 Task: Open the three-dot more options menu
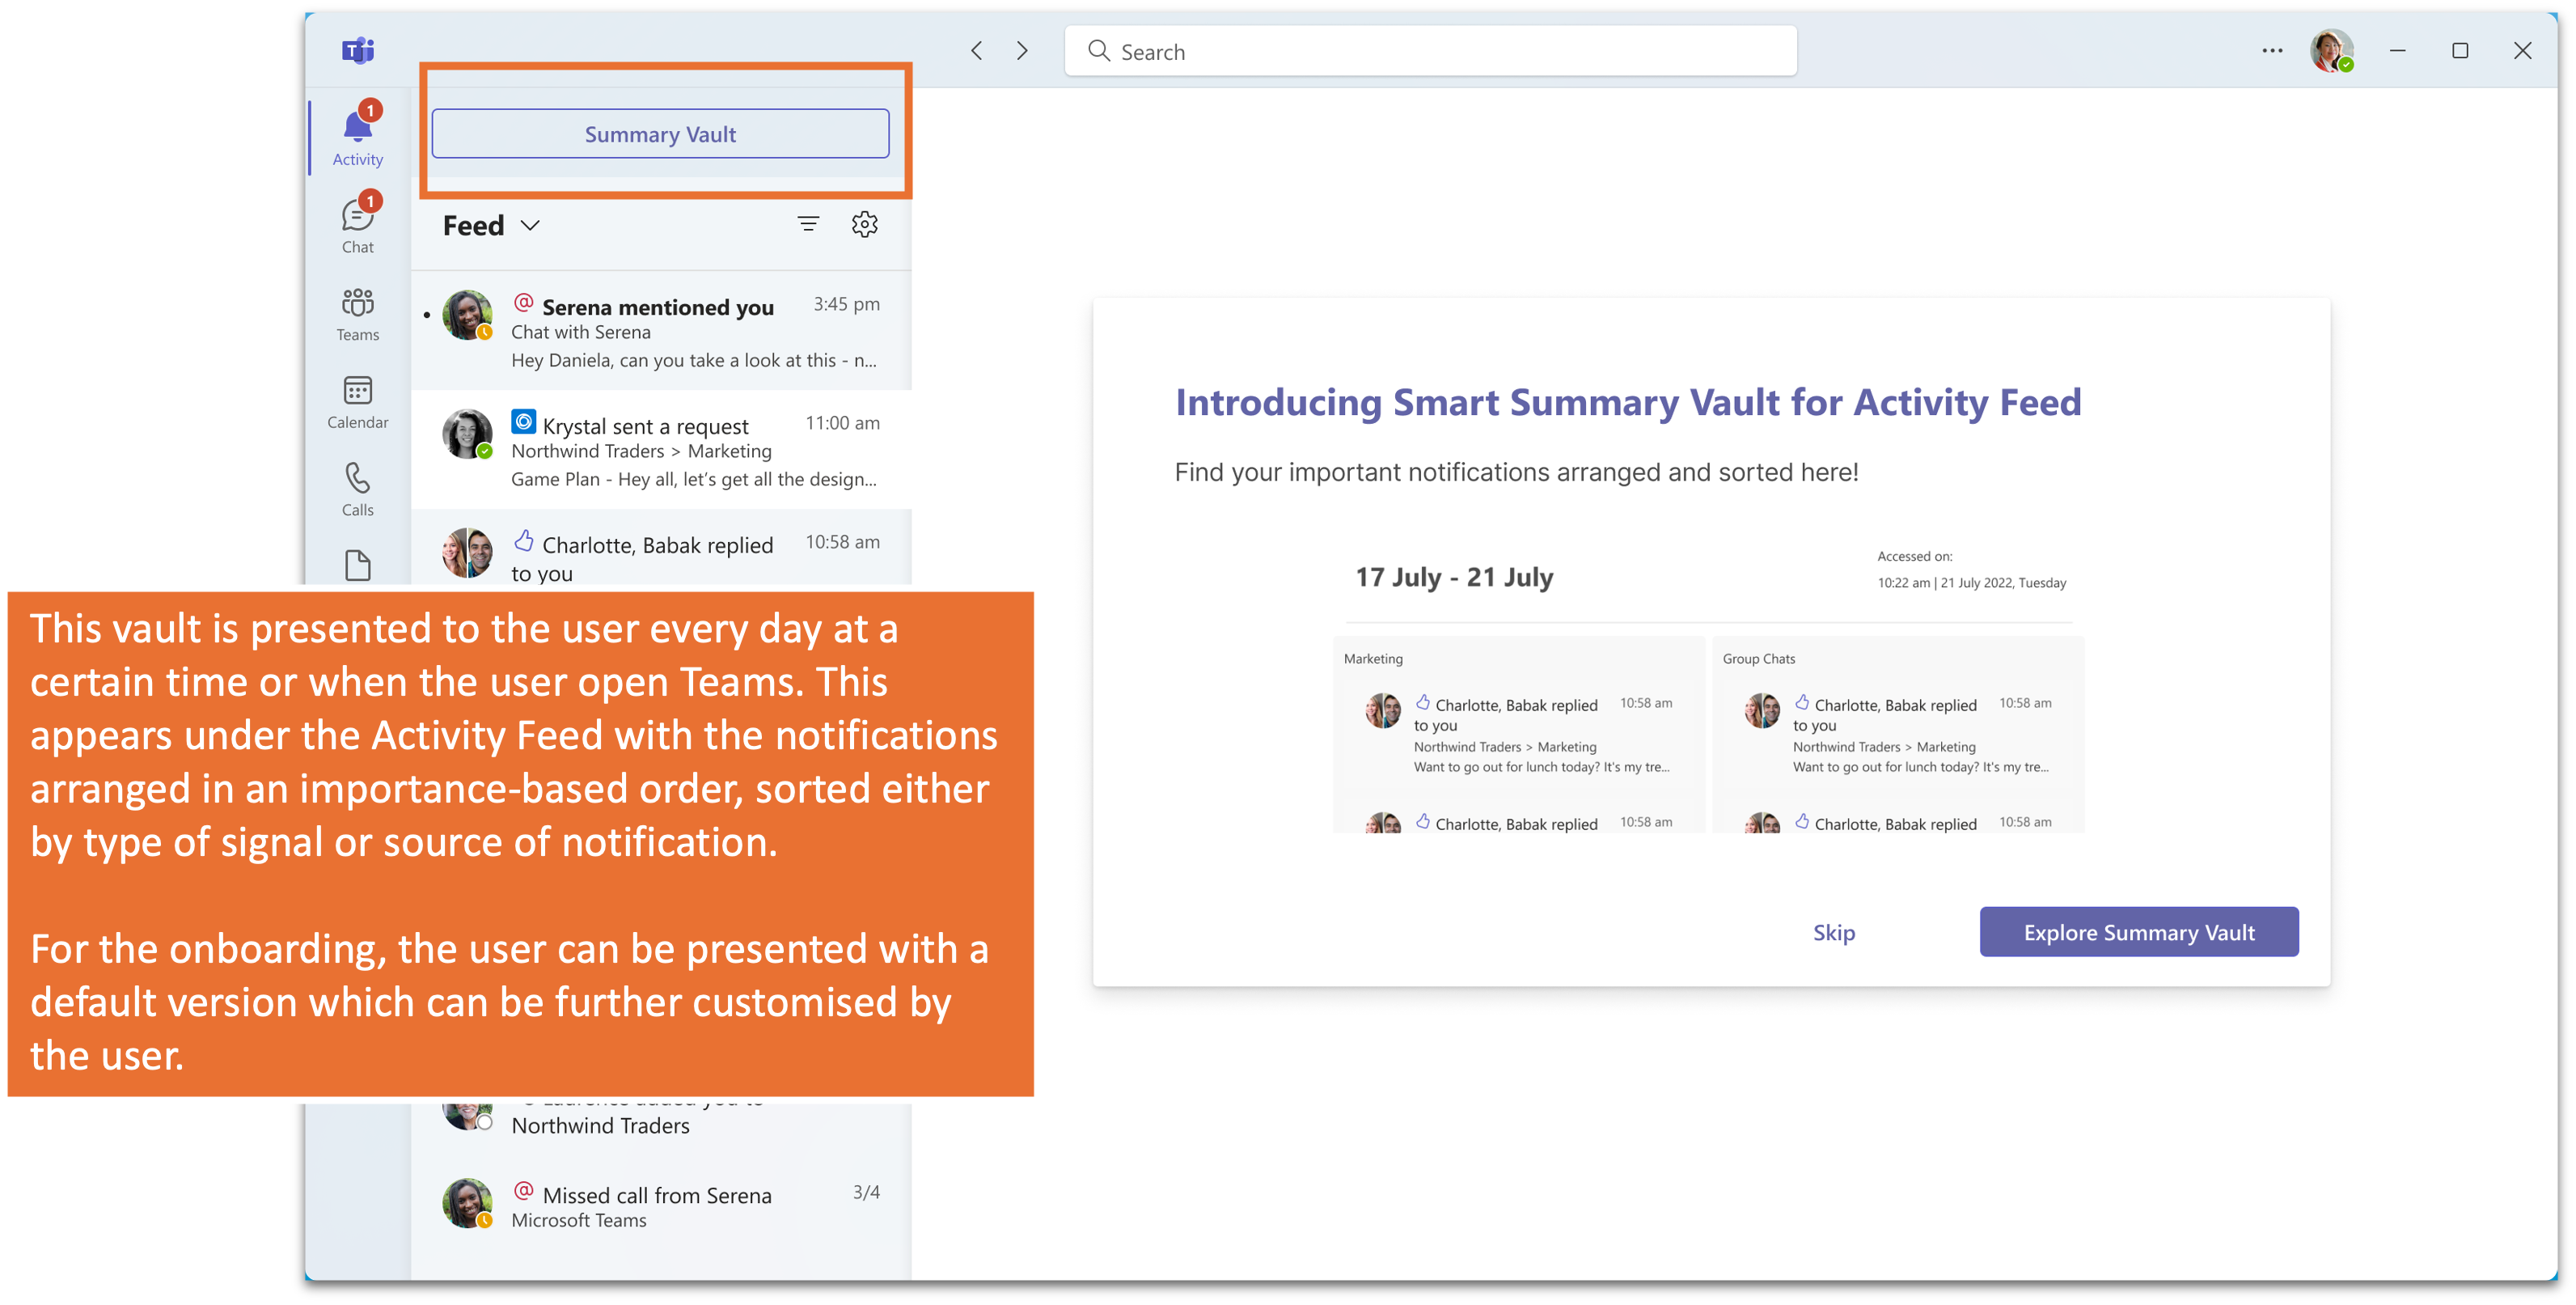2272,50
